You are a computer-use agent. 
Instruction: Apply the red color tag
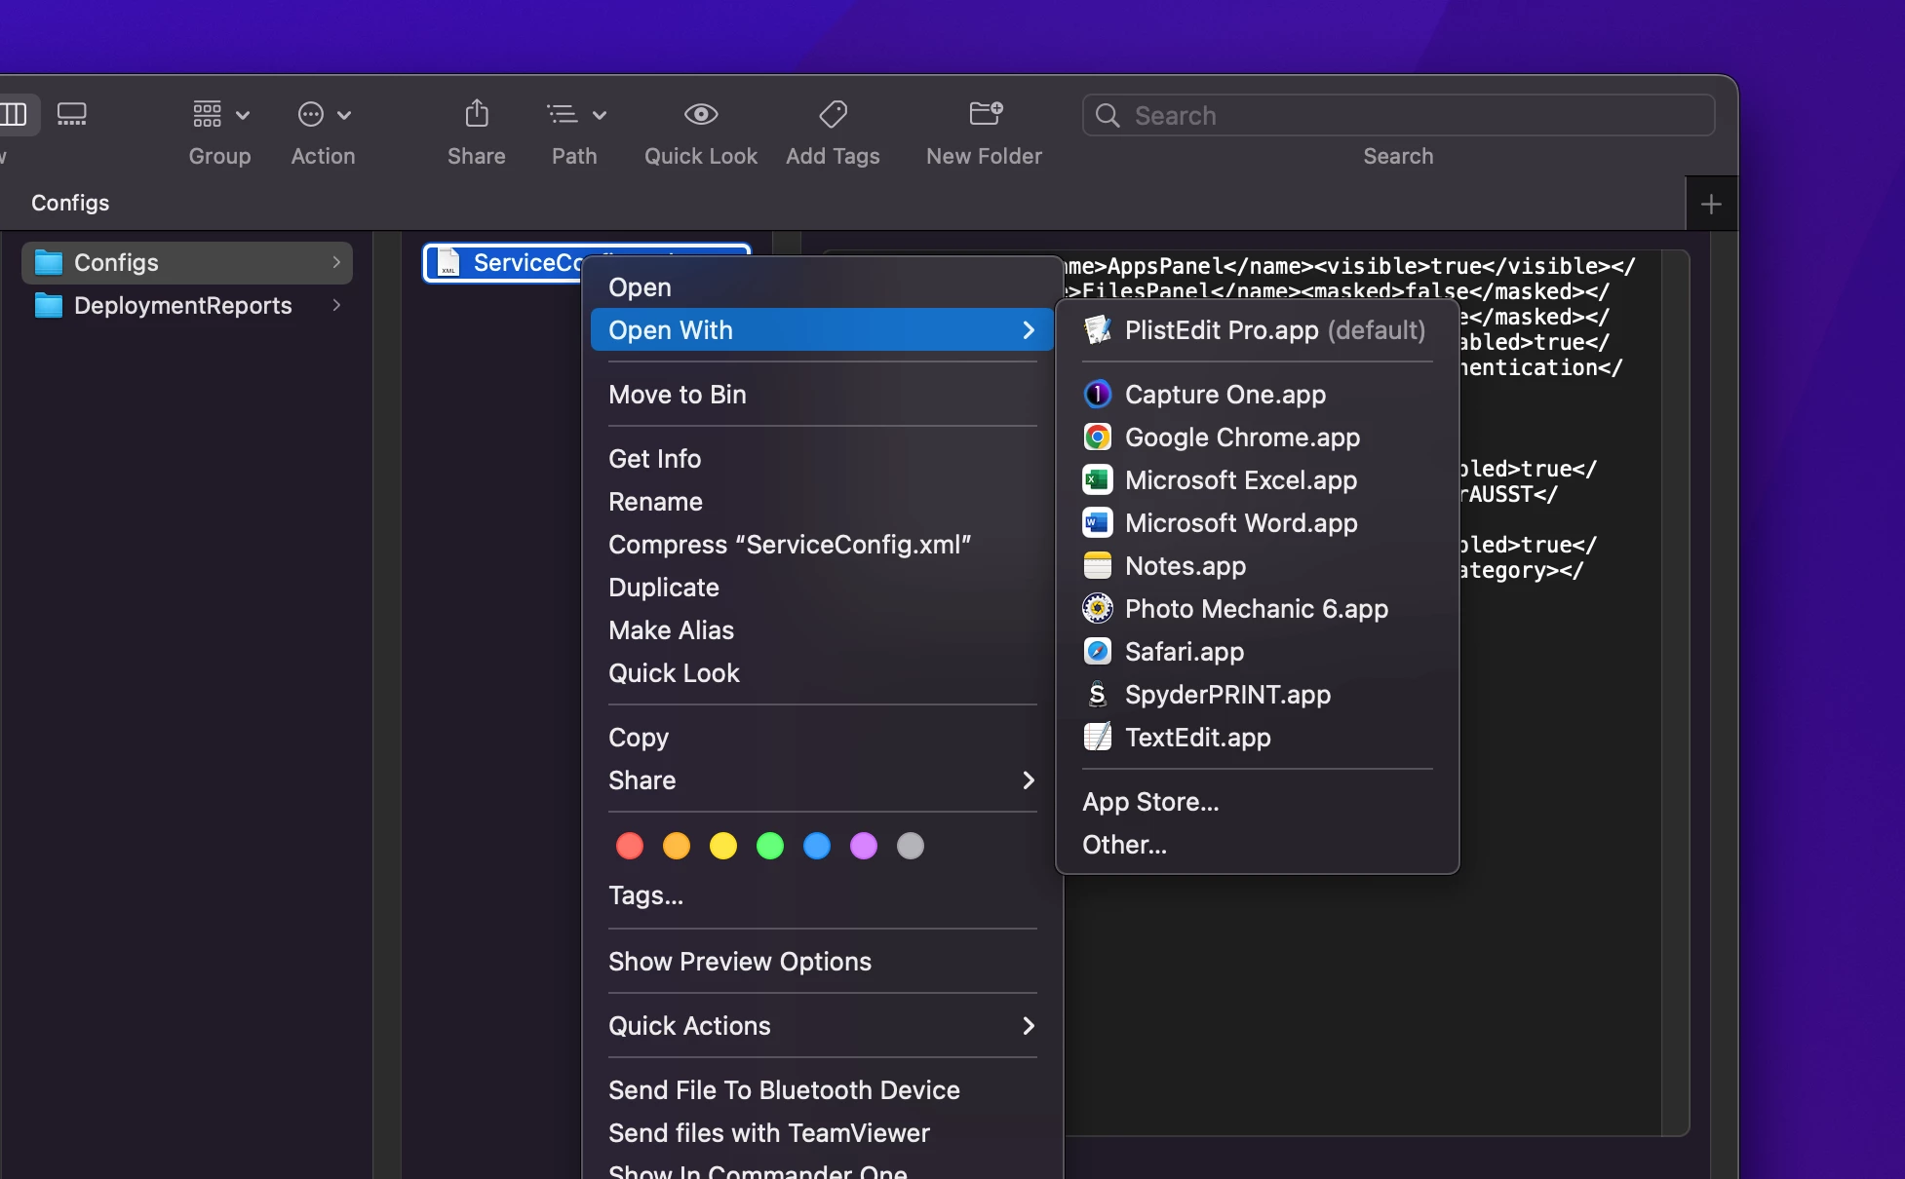(x=630, y=846)
